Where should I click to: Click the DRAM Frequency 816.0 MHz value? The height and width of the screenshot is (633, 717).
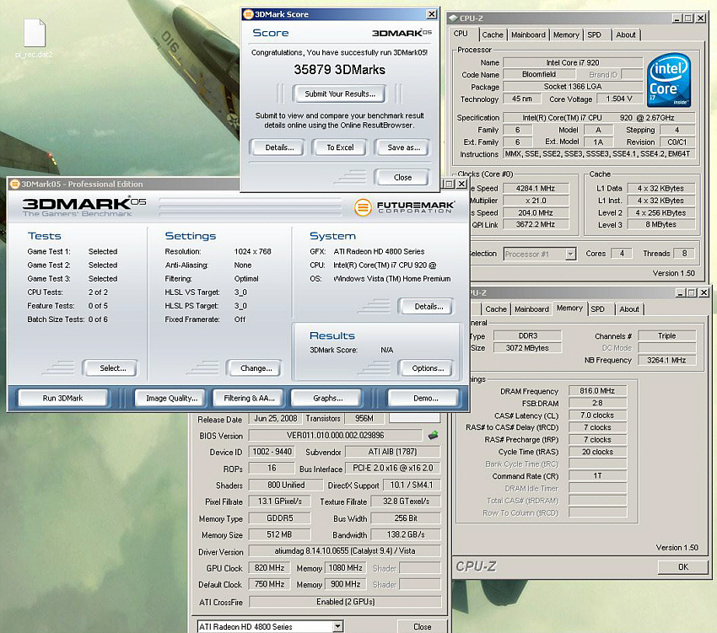(597, 391)
